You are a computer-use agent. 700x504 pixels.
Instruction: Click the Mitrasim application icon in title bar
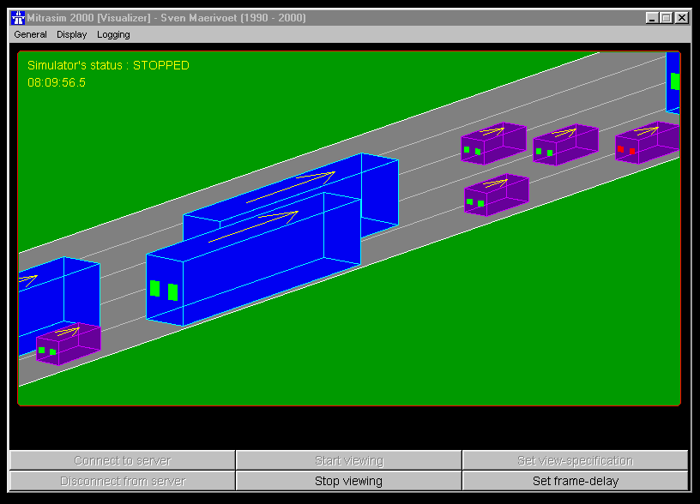click(18, 18)
